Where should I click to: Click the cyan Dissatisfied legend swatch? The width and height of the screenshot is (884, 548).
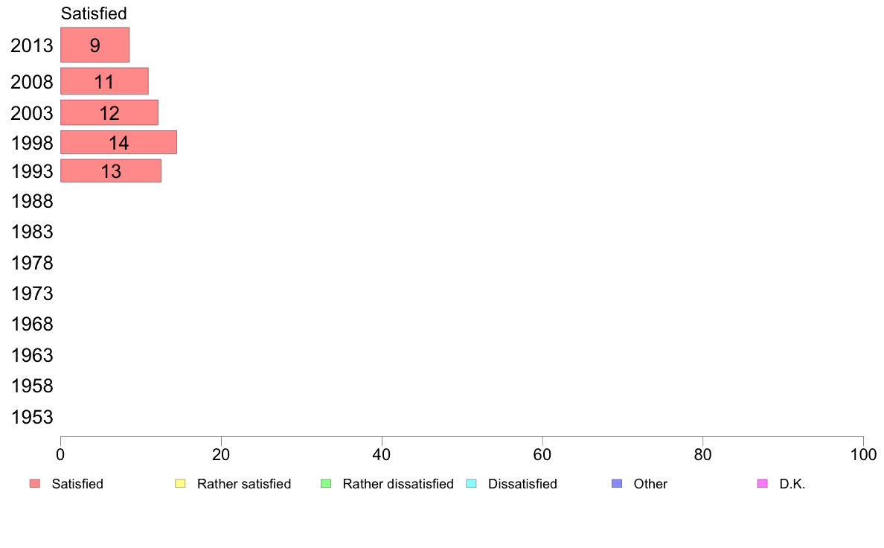tap(471, 484)
